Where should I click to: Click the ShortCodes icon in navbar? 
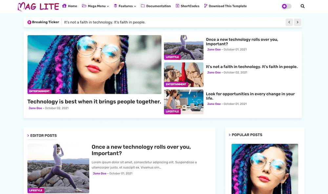[177, 6]
